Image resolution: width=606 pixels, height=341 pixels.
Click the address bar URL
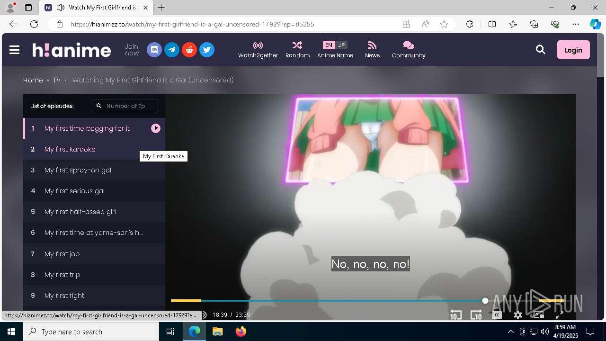point(192,24)
